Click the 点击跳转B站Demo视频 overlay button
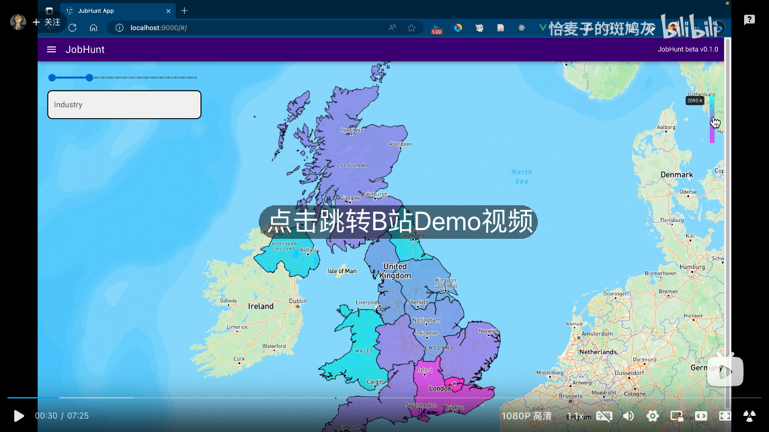 tap(398, 221)
